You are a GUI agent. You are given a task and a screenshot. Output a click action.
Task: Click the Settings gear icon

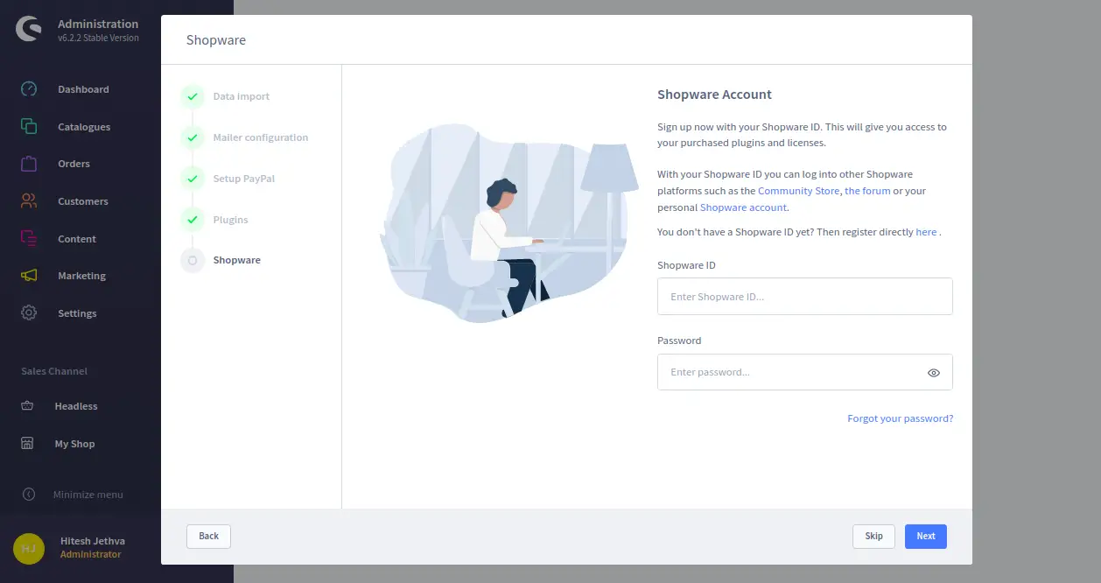click(29, 313)
